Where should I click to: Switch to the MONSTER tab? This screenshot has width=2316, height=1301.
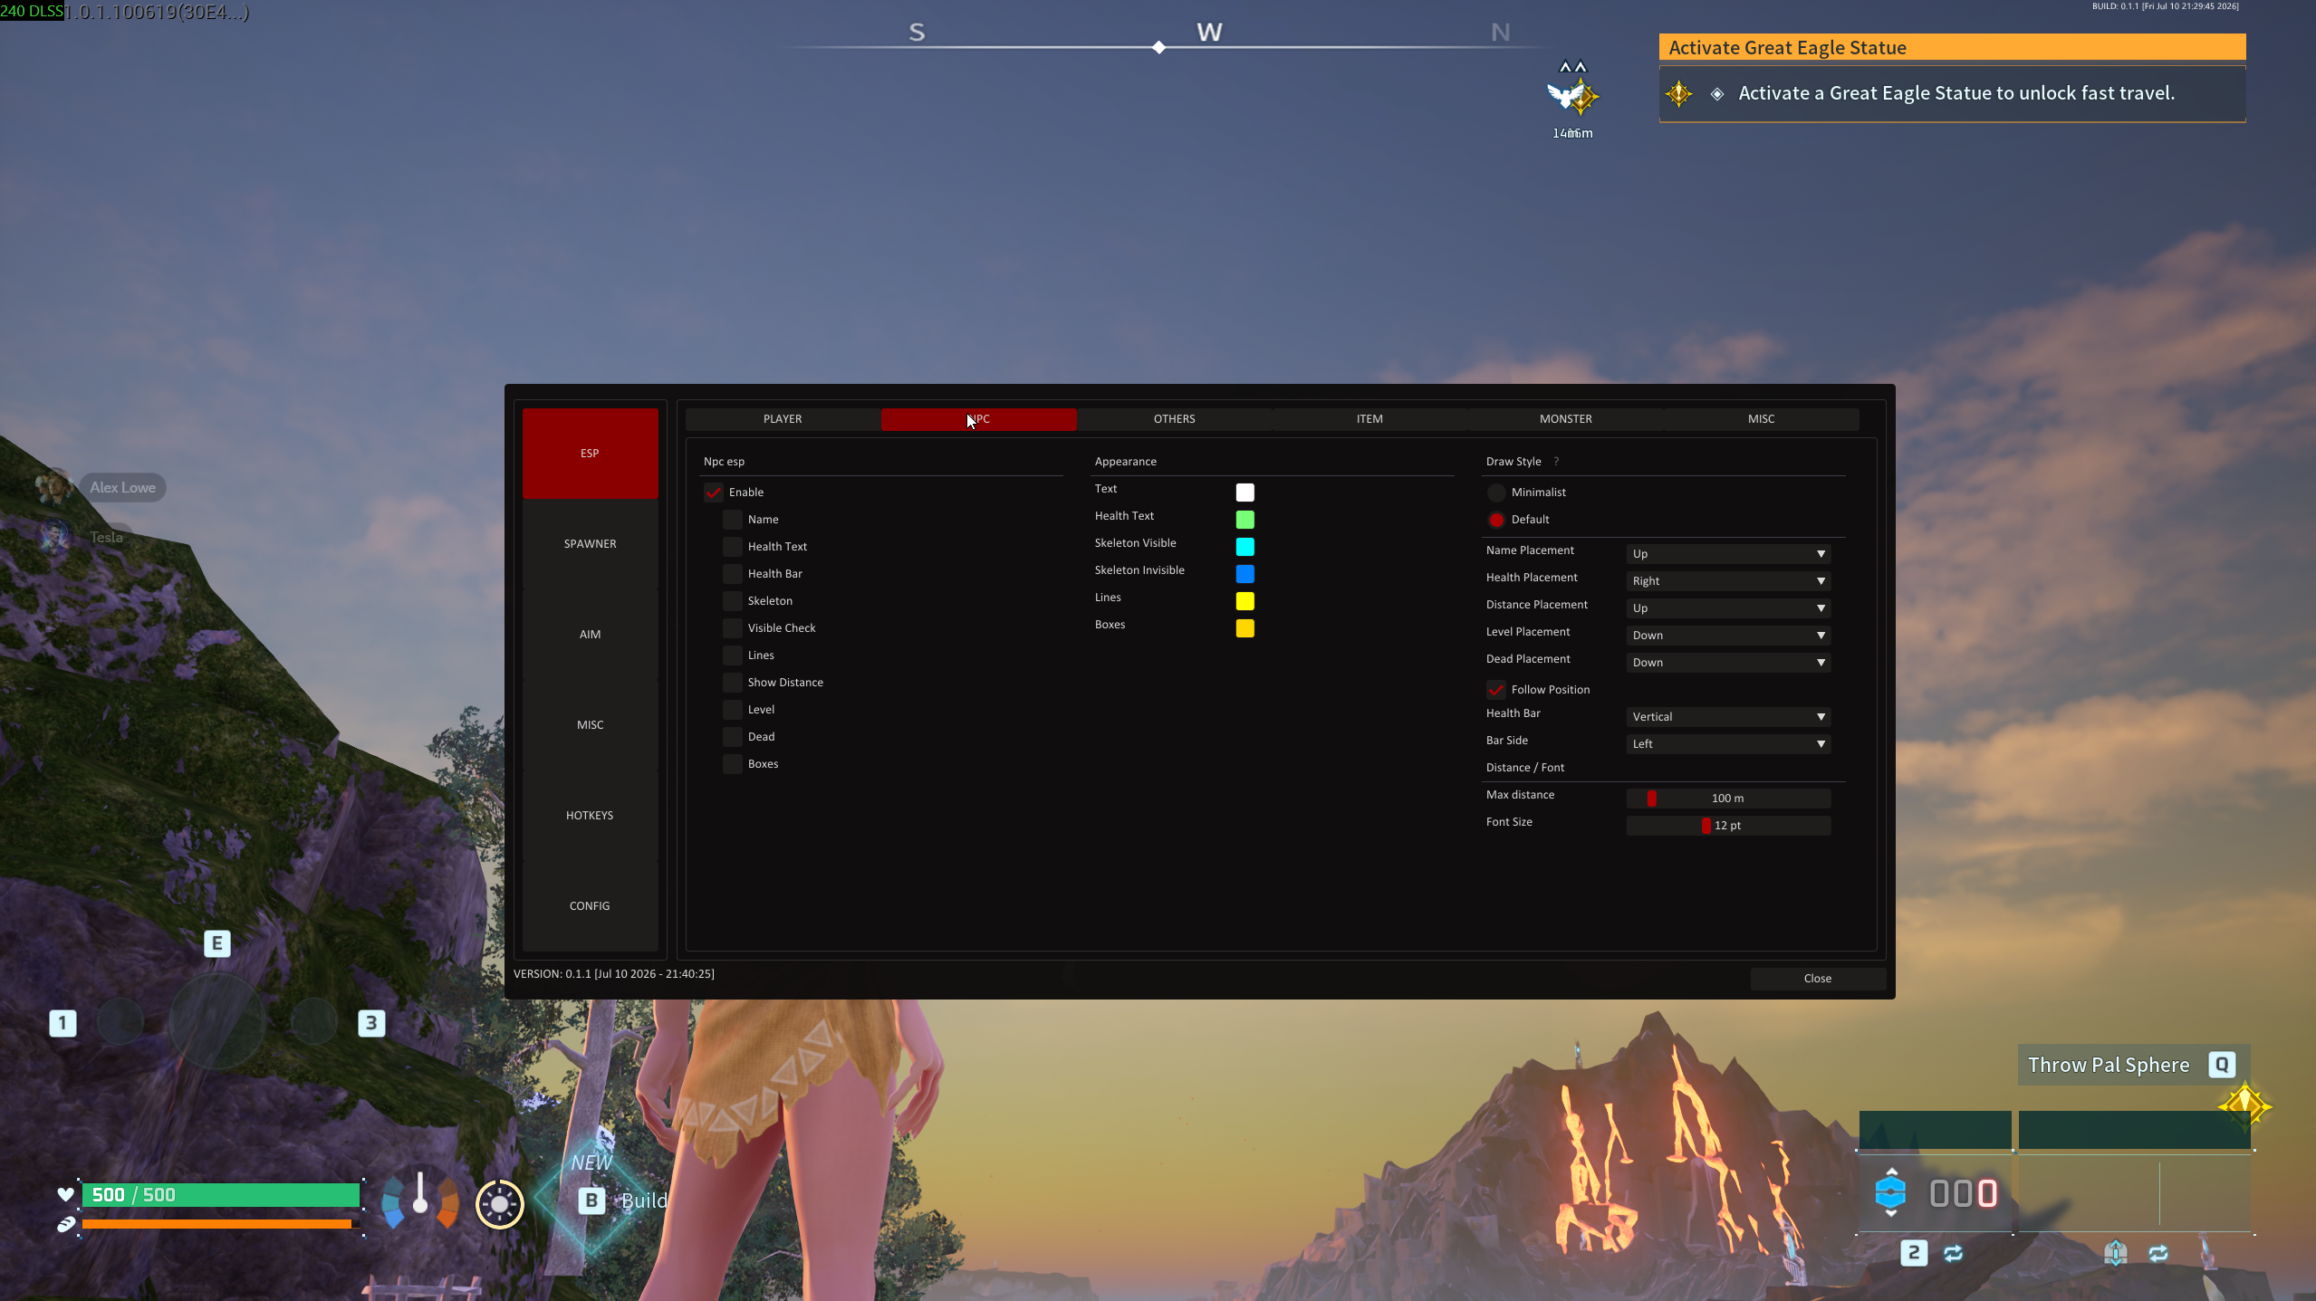point(1565,419)
